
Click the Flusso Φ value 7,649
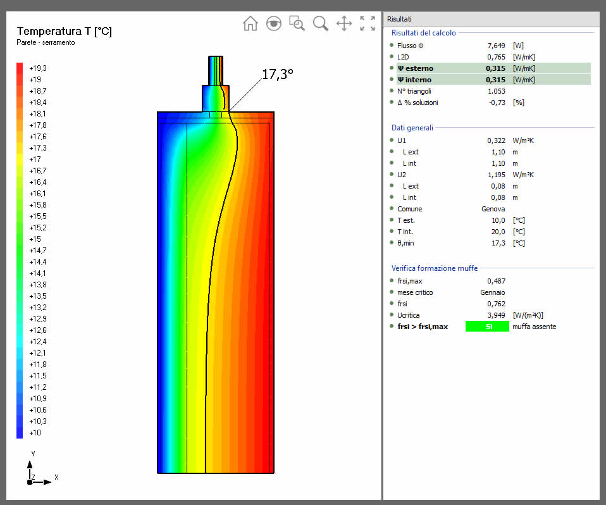click(496, 46)
